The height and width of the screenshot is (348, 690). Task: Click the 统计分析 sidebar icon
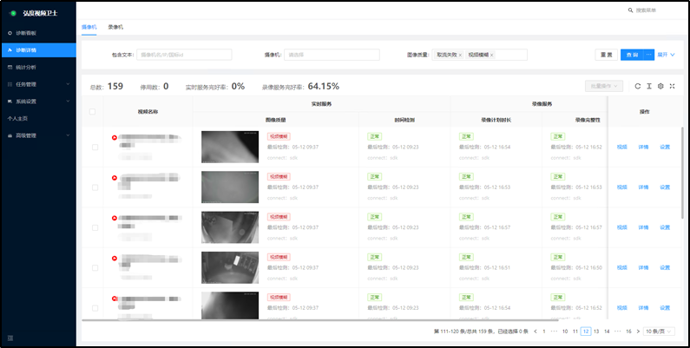click(x=10, y=68)
